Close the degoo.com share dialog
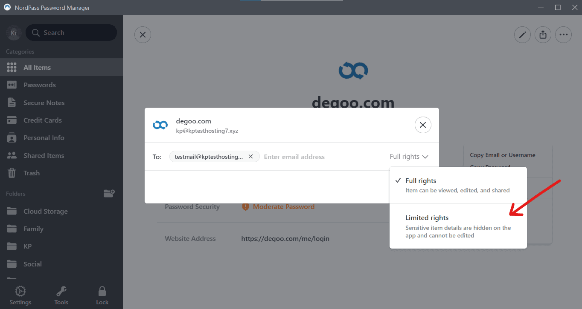The height and width of the screenshot is (309, 582). tap(422, 125)
